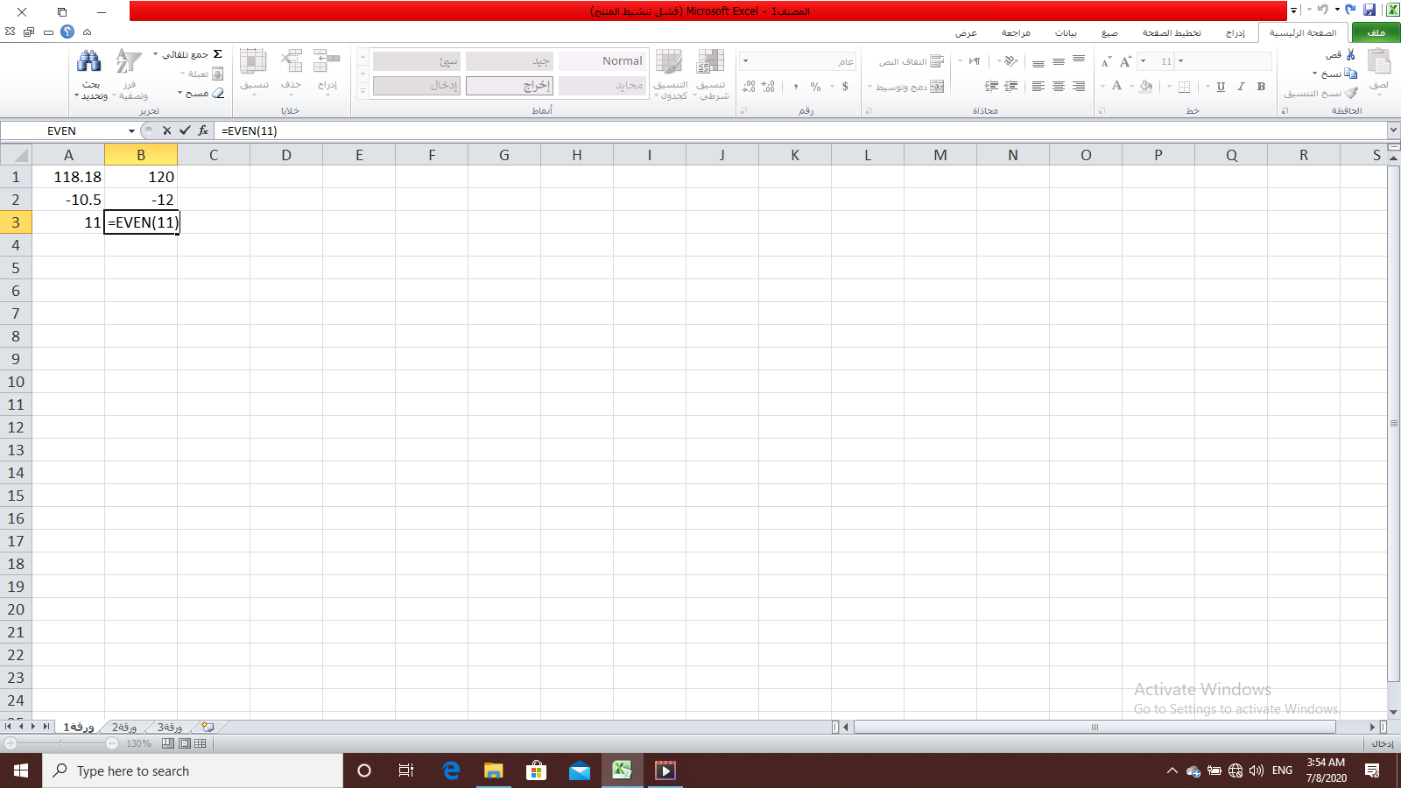Click the Cut scissors icon
Screen dimensions: 1401x788
pyautogui.click(x=1351, y=54)
